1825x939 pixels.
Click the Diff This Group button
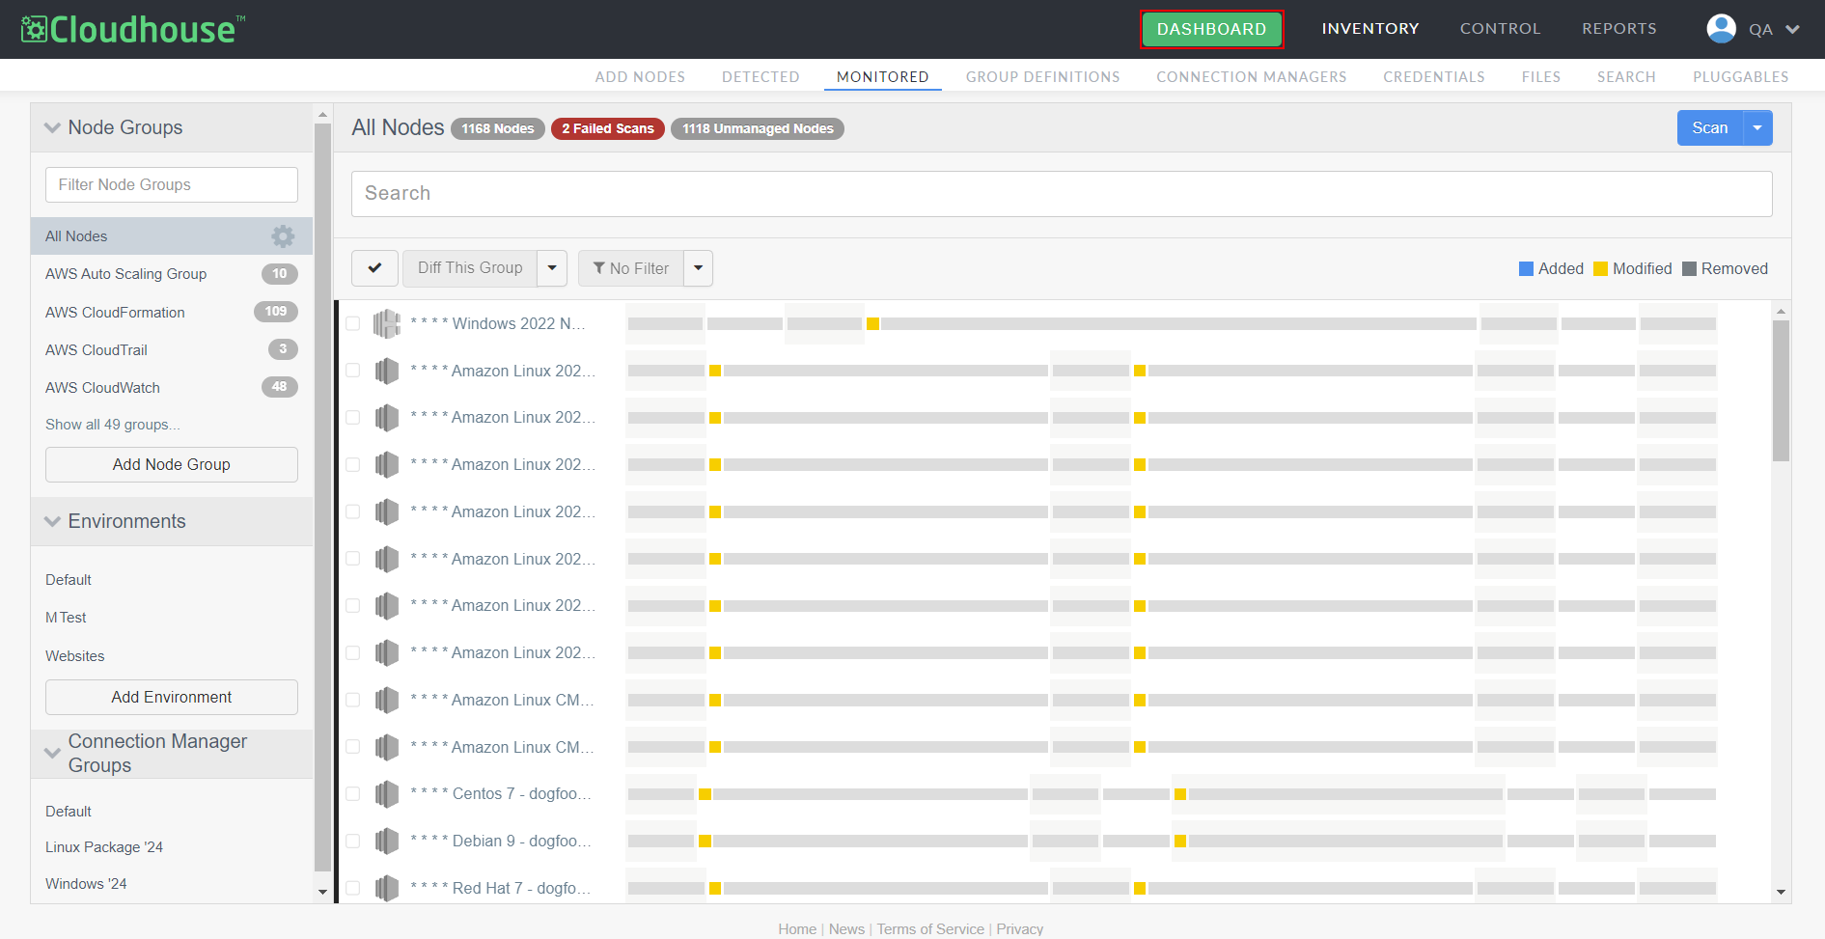point(470,268)
